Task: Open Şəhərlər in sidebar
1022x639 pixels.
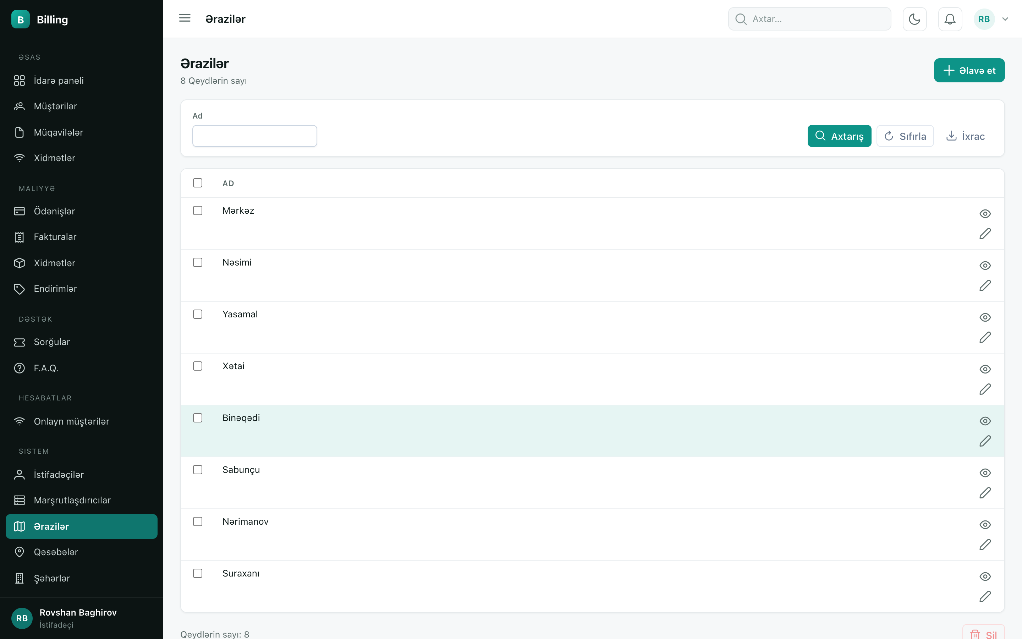Action: pyautogui.click(x=82, y=578)
